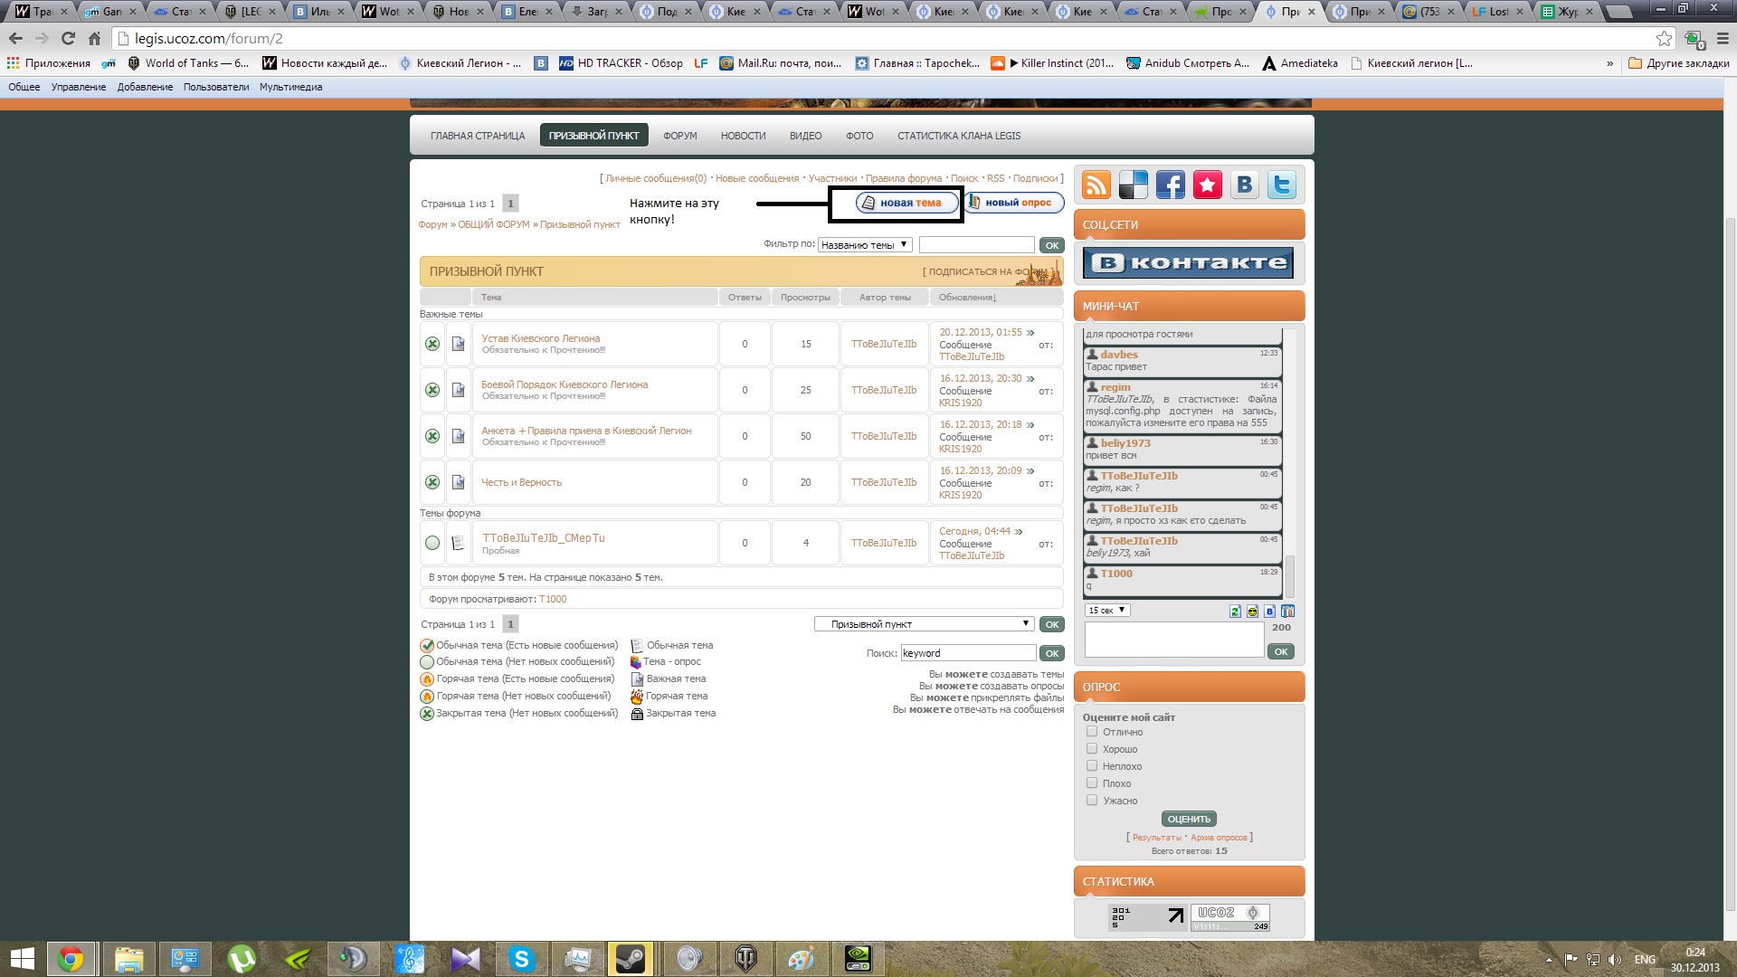1737x977 pixels.
Task: Click 'Личные сообщения(0)' link
Action: [x=656, y=178]
